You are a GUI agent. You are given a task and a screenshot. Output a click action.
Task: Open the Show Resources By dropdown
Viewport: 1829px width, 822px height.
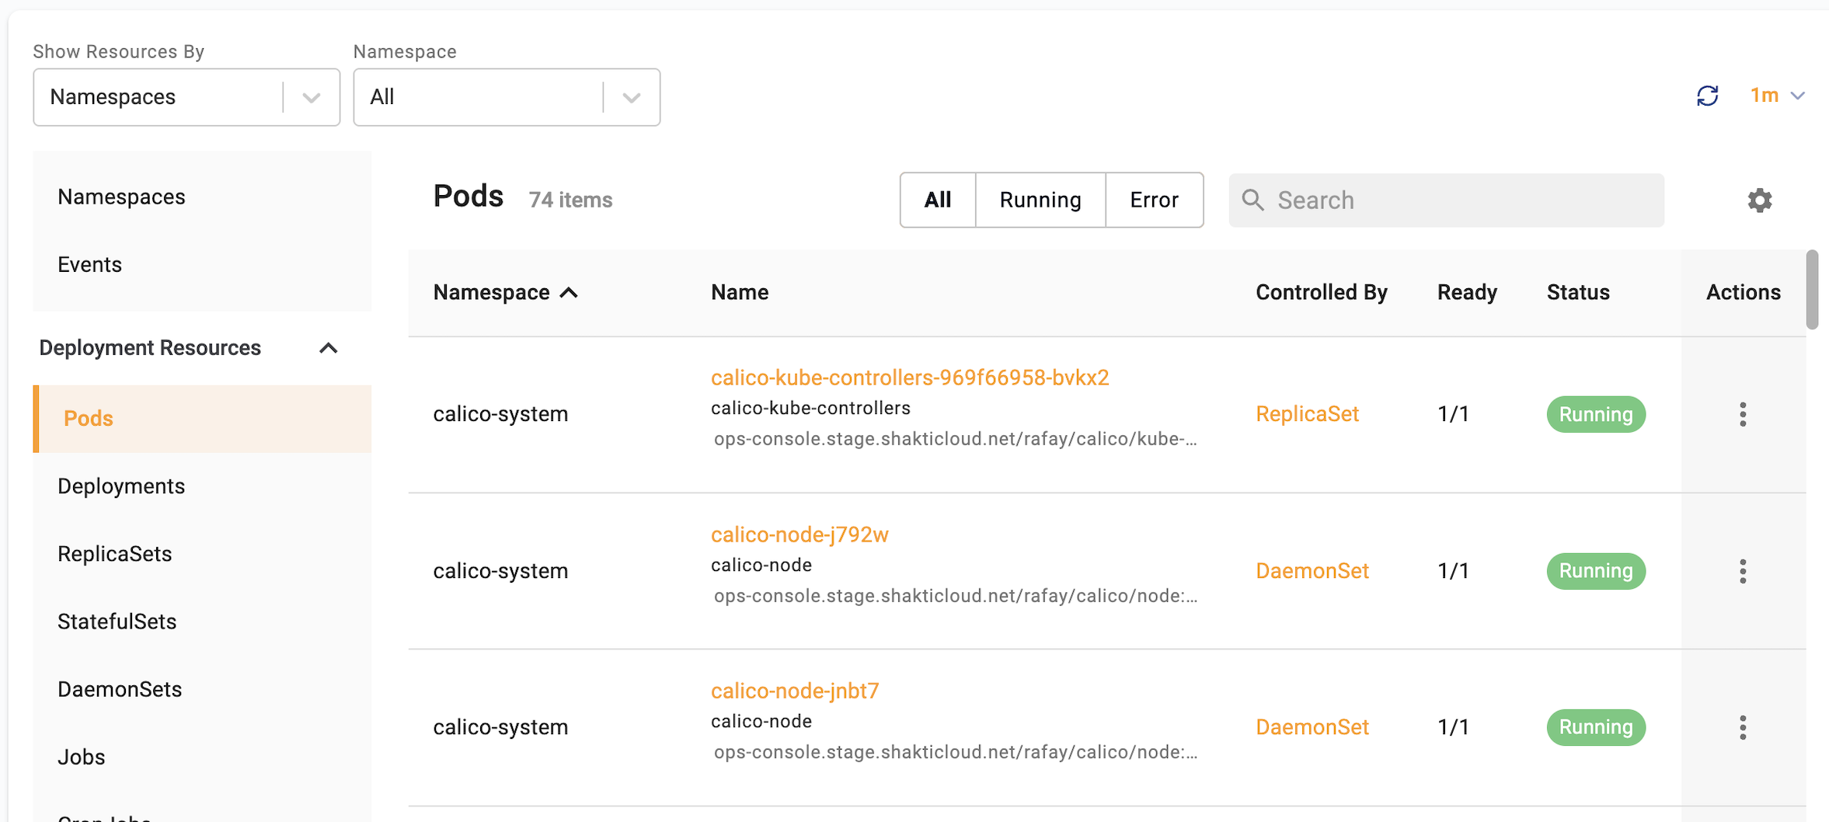coord(186,97)
